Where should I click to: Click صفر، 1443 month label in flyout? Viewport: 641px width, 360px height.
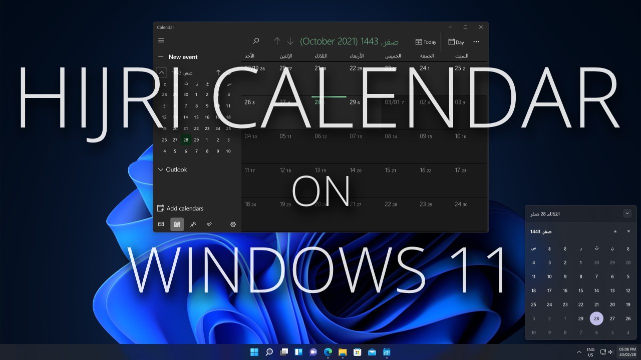[541, 231]
